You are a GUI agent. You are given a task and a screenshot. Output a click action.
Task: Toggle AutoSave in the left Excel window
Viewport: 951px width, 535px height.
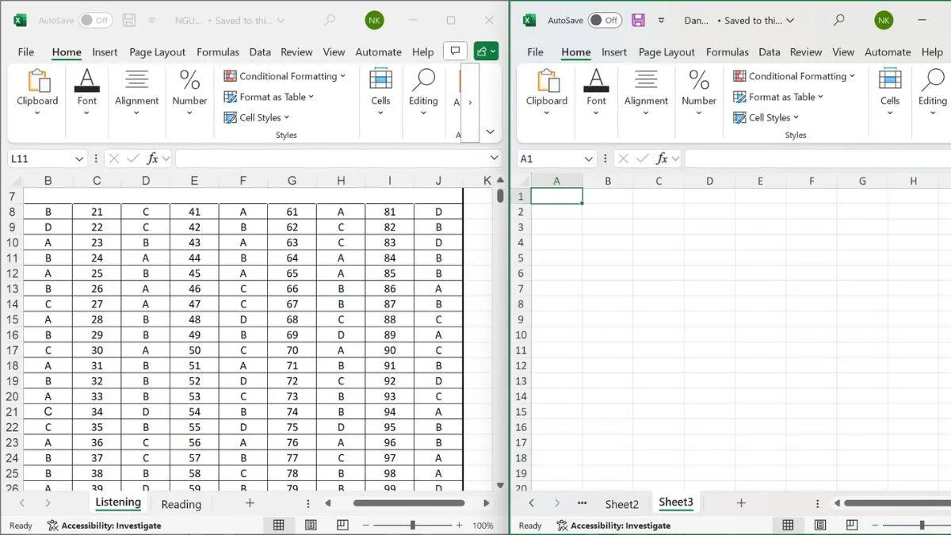pos(95,20)
